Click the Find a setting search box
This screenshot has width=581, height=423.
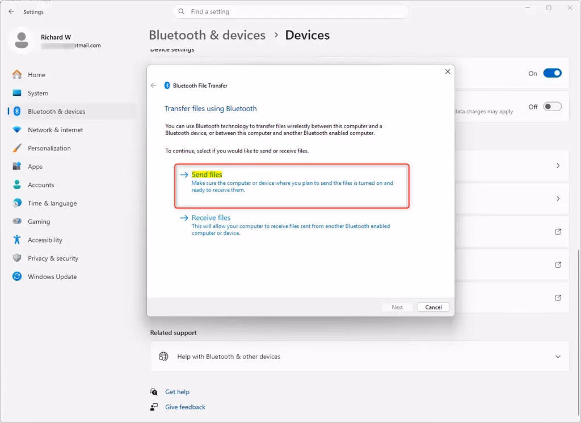(x=290, y=11)
